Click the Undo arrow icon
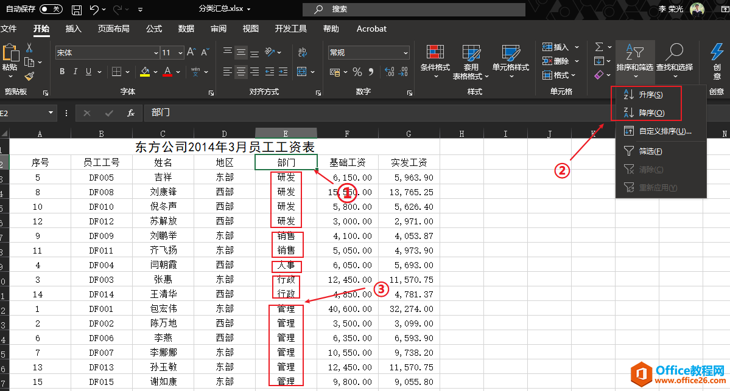This screenshot has height=391, width=730. 94,9
